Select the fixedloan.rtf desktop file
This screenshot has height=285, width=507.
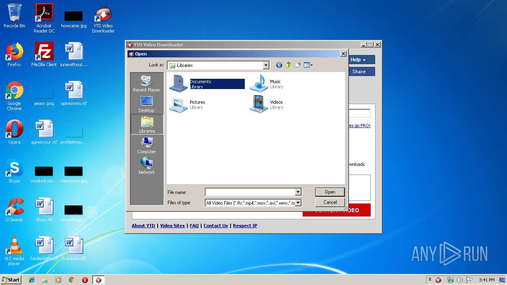pyautogui.click(x=74, y=249)
